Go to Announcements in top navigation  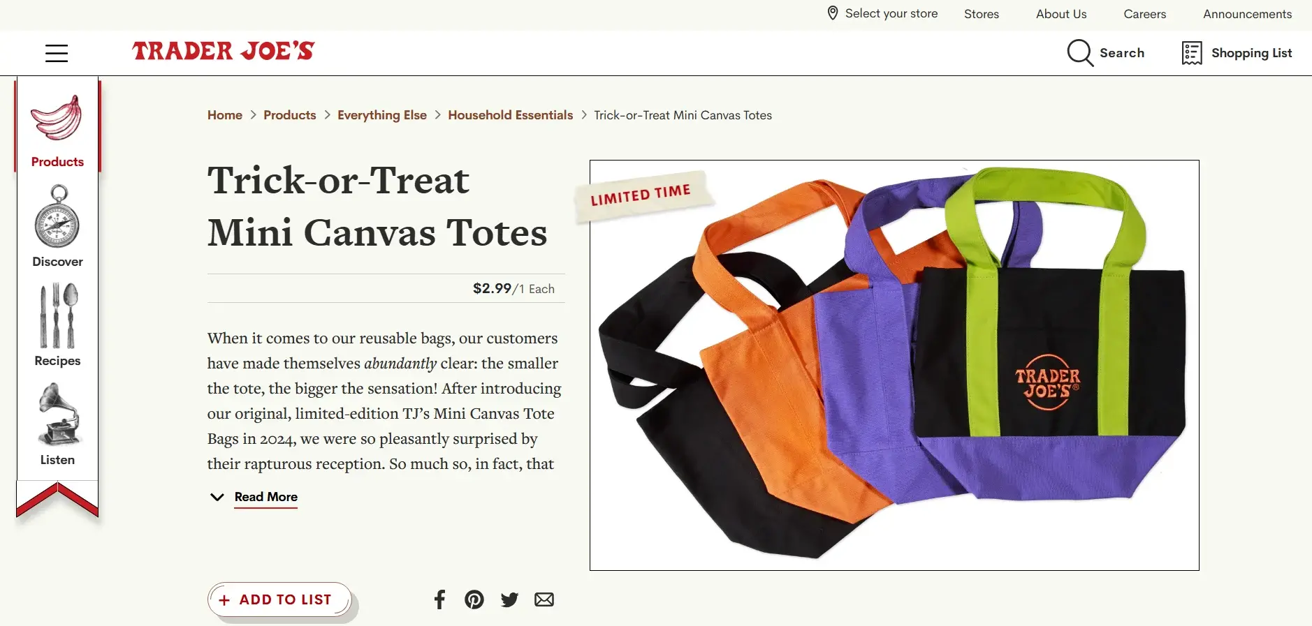(x=1248, y=14)
